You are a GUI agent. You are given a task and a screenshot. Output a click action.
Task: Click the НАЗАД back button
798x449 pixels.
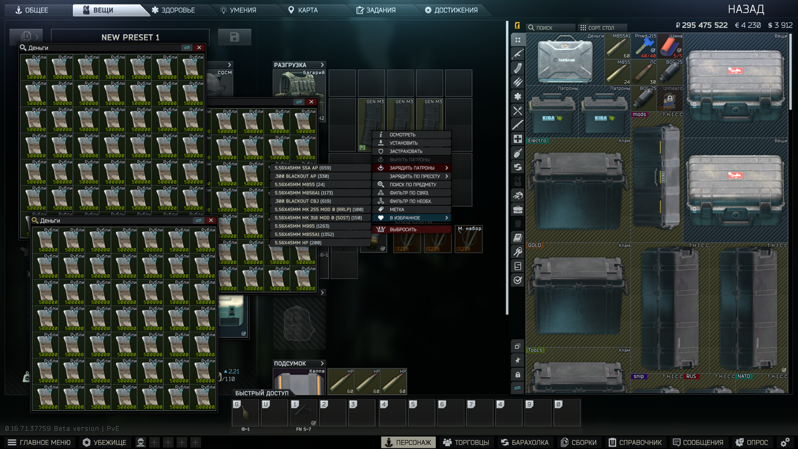click(746, 9)
